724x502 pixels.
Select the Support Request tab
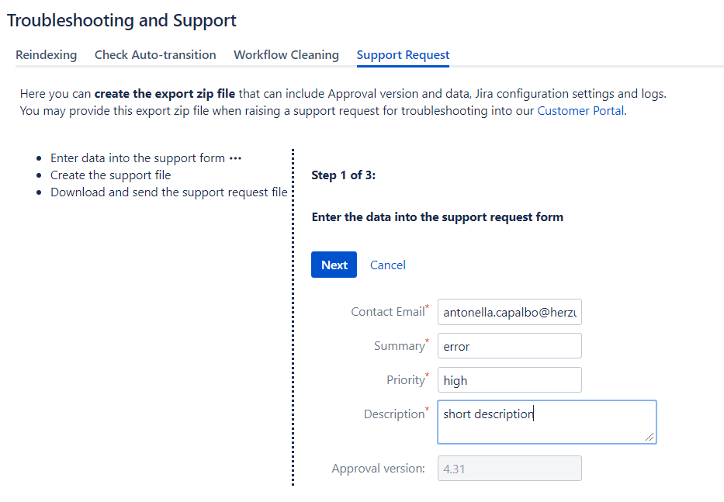tap(403, 55)
